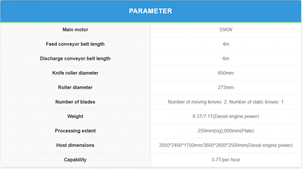Select the Roller diameter label

point(75,87)
